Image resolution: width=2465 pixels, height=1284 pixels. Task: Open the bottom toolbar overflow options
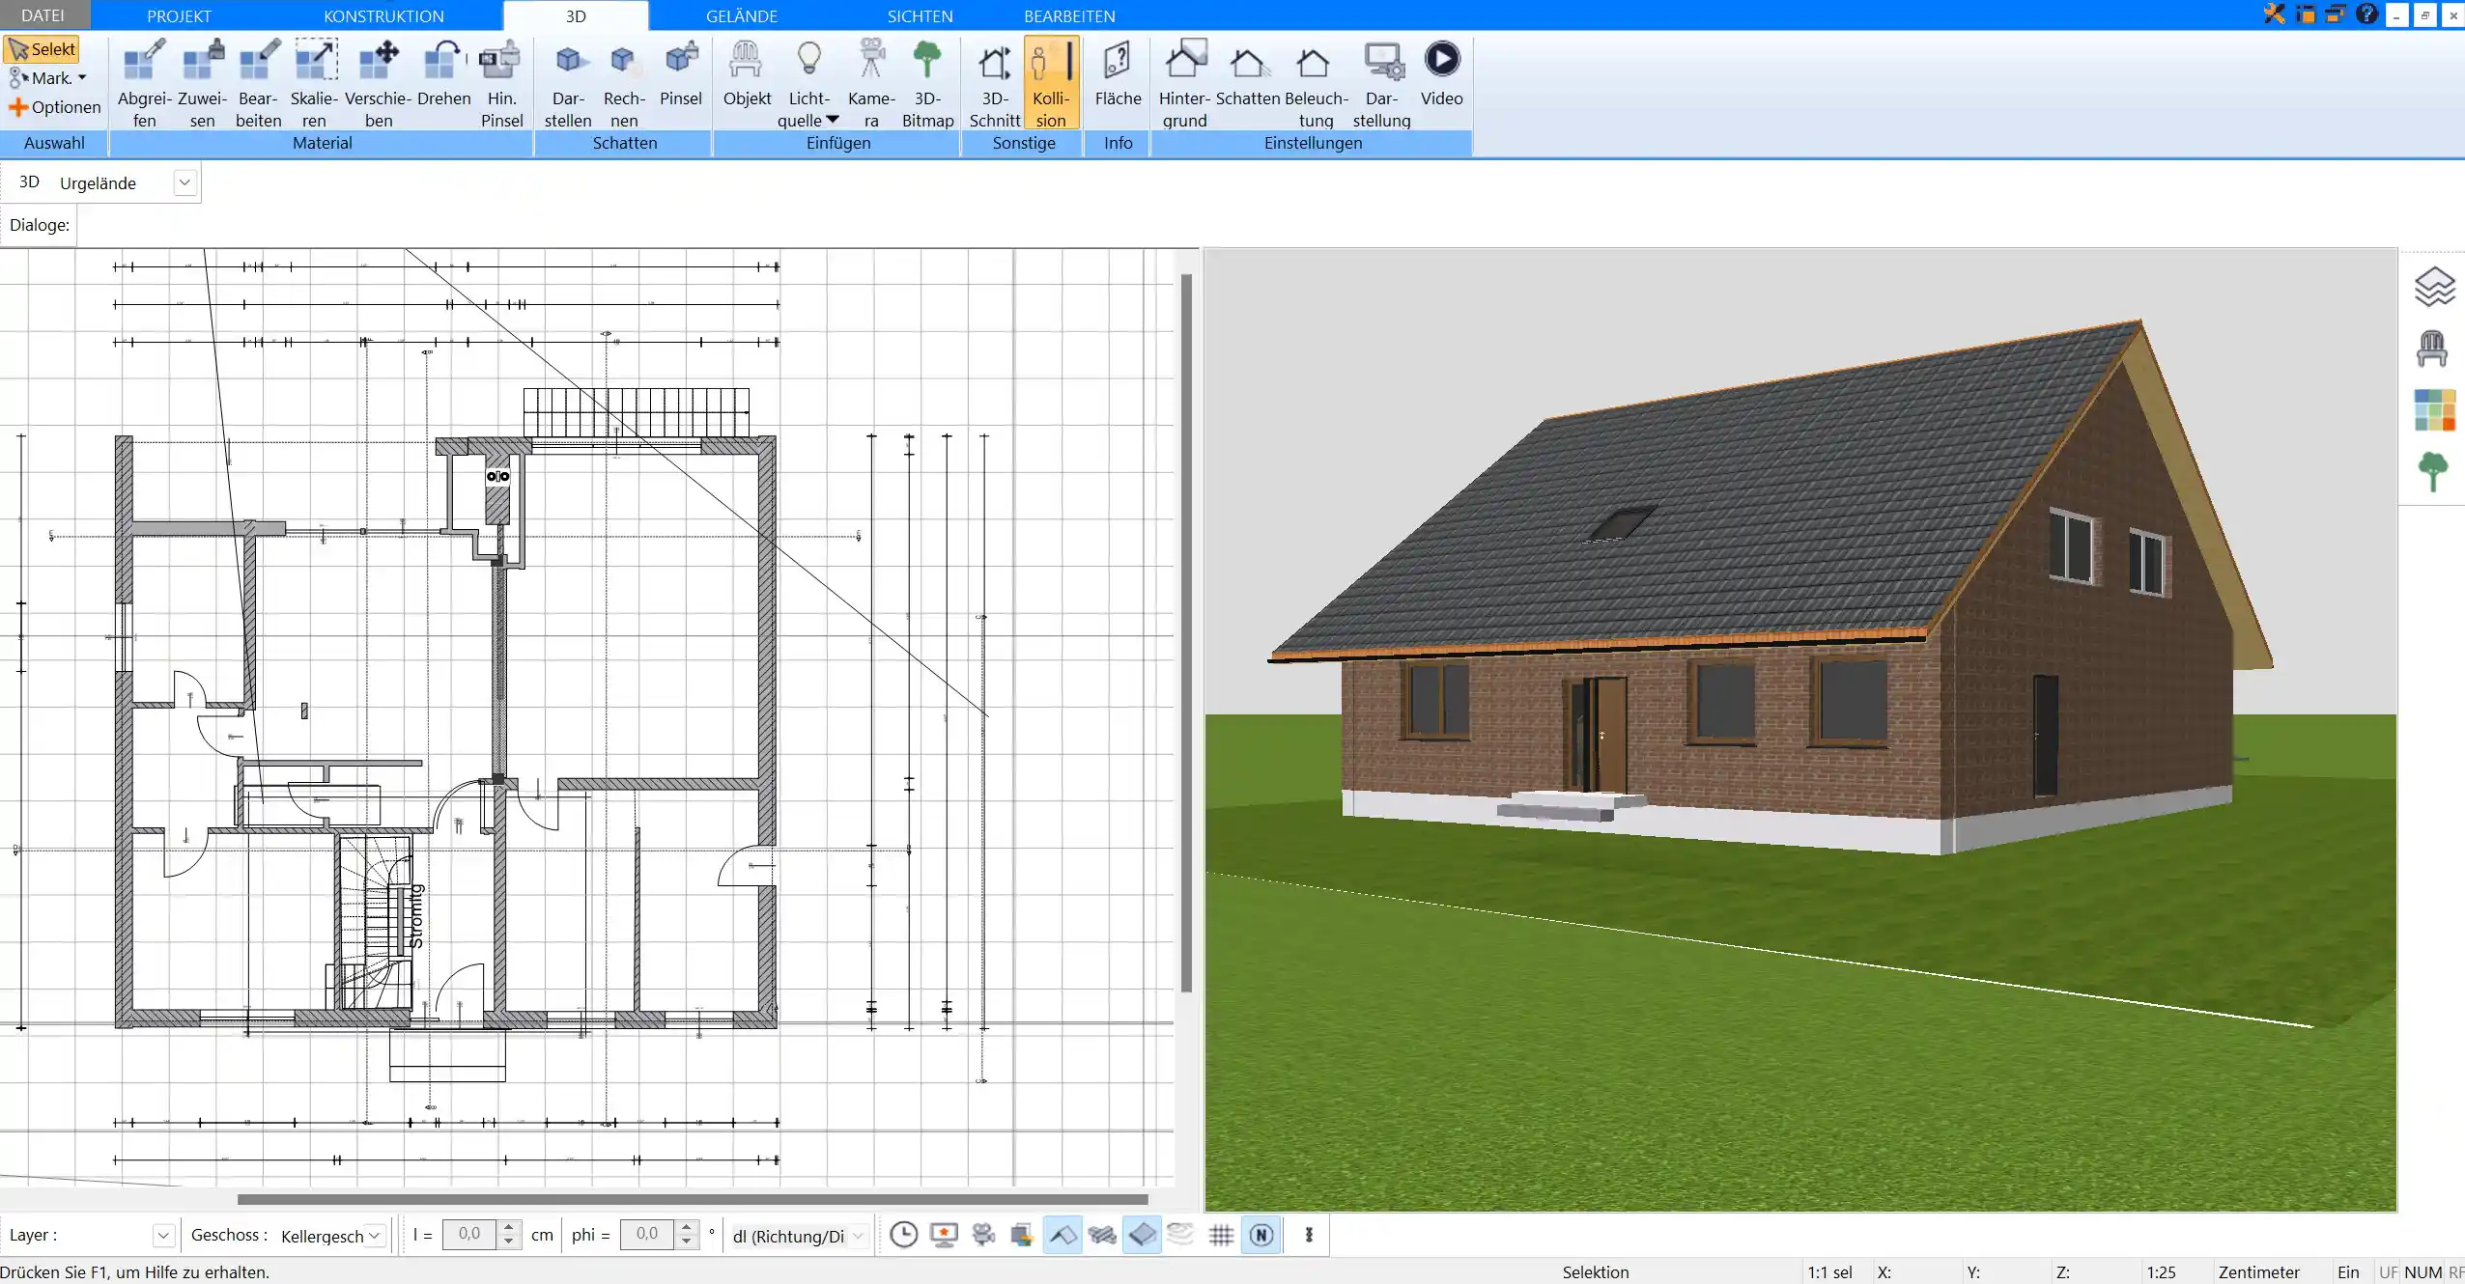coord(1310,1235)
